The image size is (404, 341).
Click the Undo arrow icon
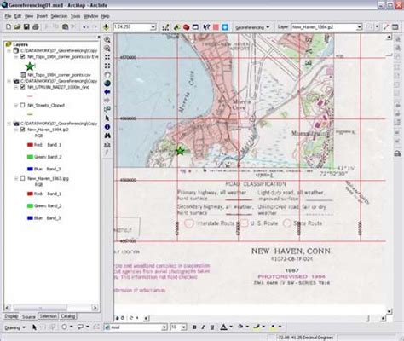[x=85, y=27]
